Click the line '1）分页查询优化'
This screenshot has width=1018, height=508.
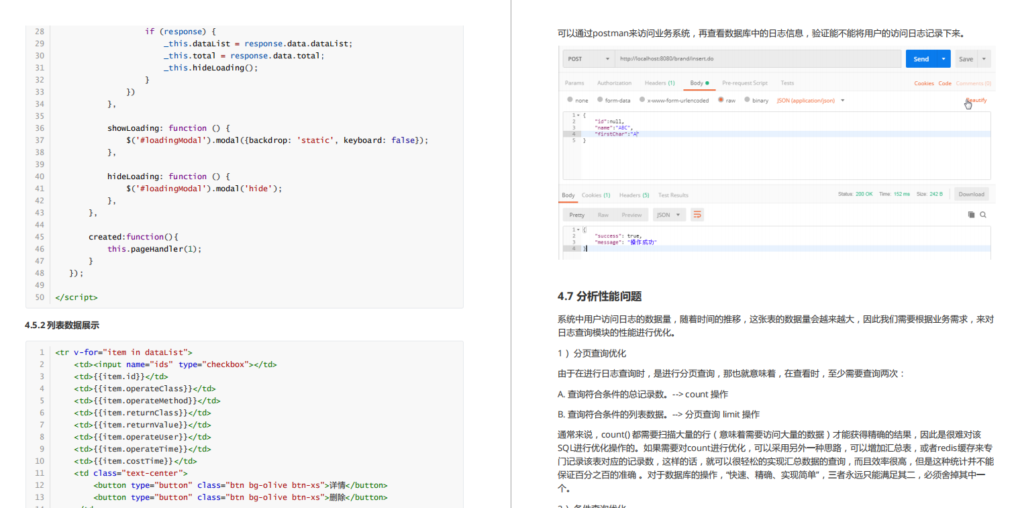click(591, 353)
